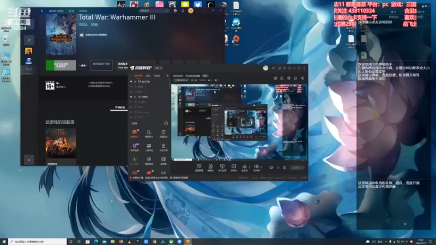Open Xbox app from the taskbar
436x245 pixels.
pos(171,242)
